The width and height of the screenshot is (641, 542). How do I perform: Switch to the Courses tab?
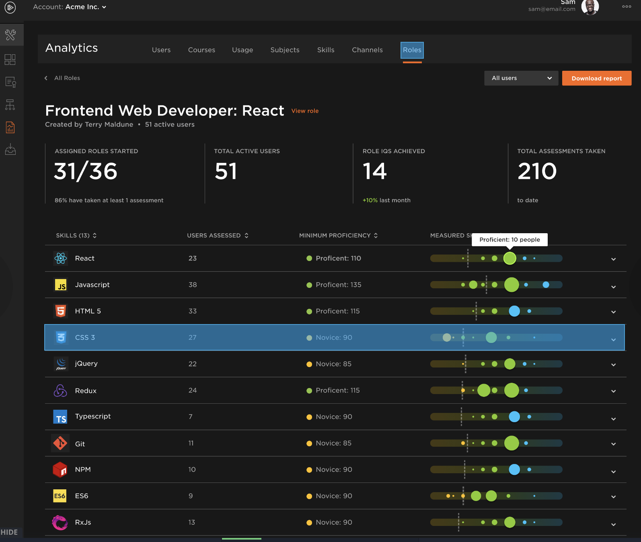201,50
